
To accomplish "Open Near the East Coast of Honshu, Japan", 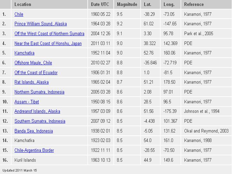I will click(48, 43).
